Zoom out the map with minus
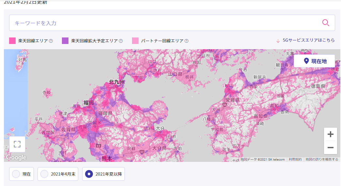Image resolution: width=341 pixels, height=186 pixels. [x=330, y=148]
